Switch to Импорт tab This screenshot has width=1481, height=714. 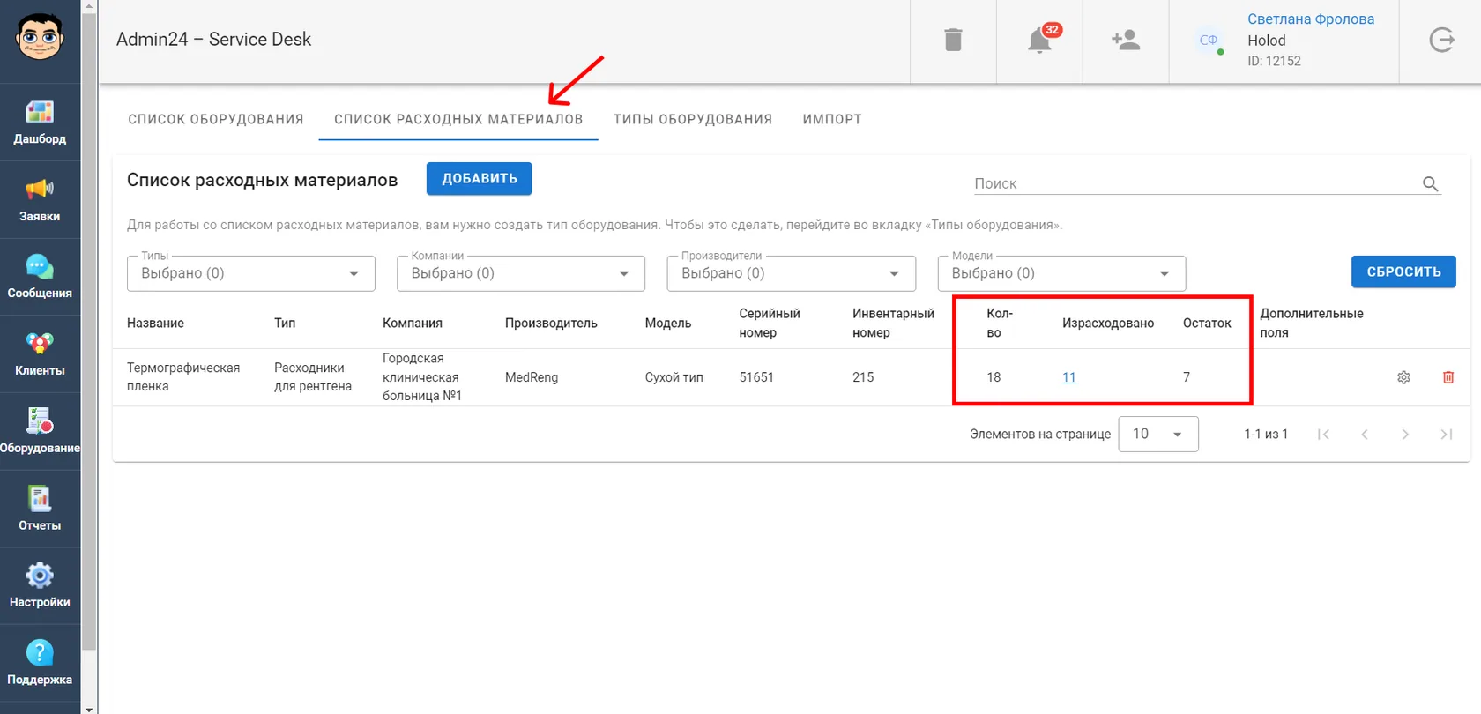(x=832, y=119)
